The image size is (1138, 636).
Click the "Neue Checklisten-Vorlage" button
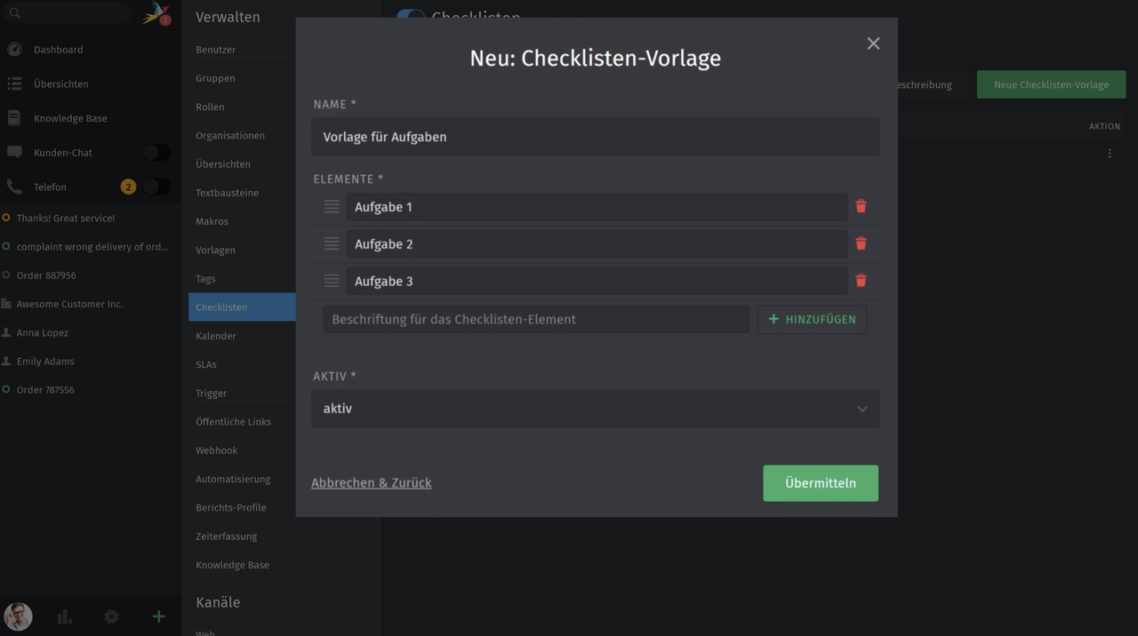(x=1051, y=84)
